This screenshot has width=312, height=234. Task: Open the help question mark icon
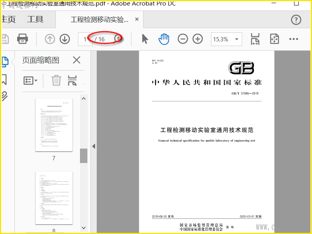[x=296, y=20]
